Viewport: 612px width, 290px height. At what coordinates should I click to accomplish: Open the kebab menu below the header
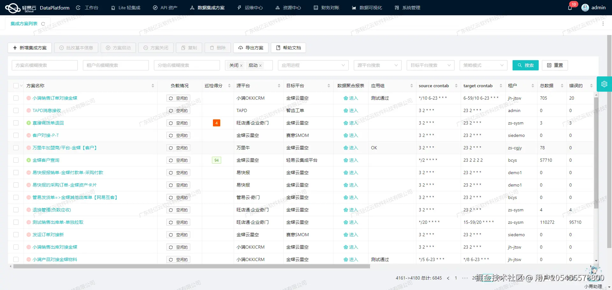(603, 23)
